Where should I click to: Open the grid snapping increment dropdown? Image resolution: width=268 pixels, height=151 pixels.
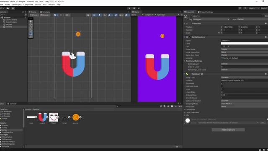tap(68, 15)
